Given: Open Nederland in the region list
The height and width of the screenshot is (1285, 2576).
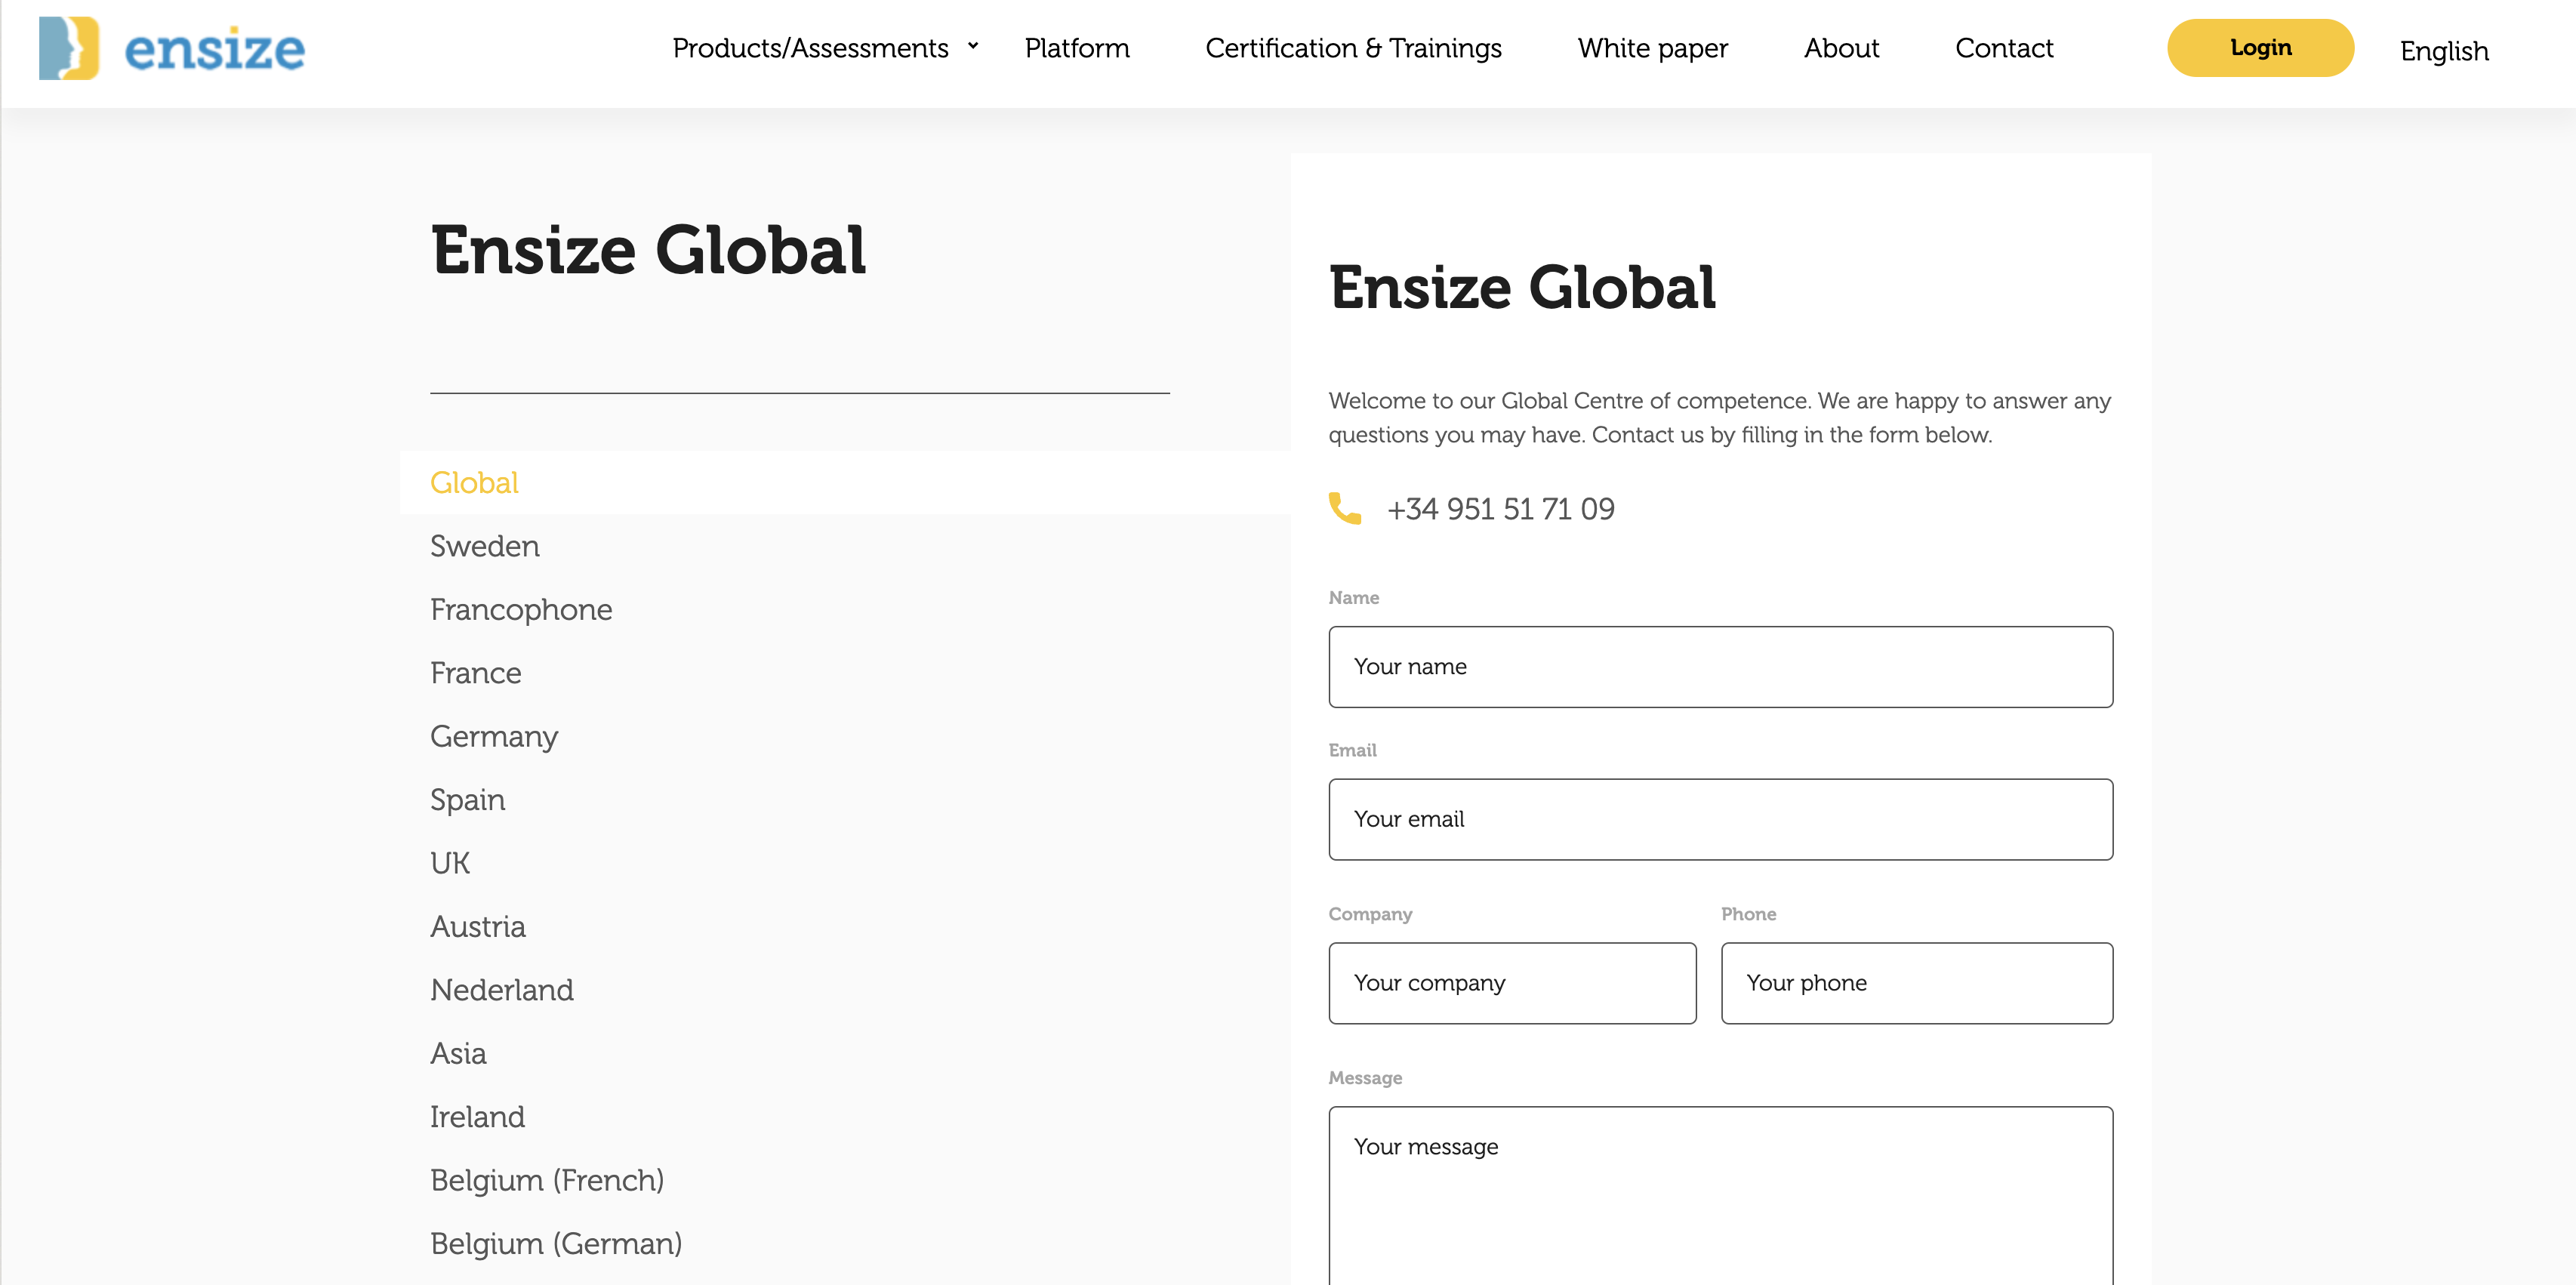Looking at the screenshot, I should pyautogui.click(x=501, y=990).
